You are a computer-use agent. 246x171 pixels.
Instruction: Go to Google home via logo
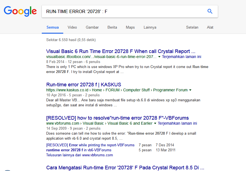pyautogui.click(x=20, y=11)
